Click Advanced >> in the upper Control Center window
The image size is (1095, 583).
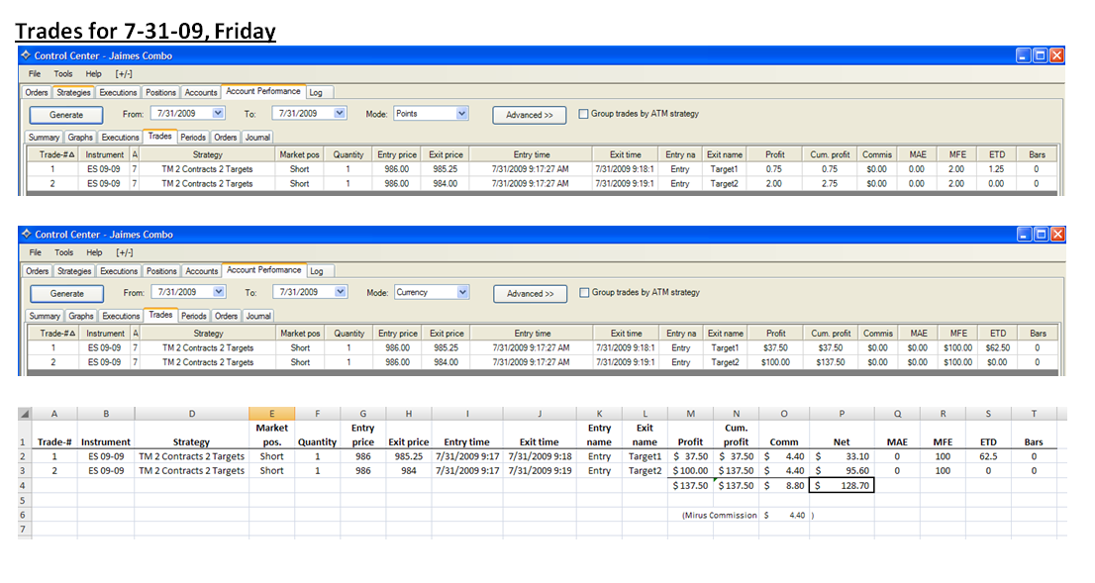[x=530, y=115]
